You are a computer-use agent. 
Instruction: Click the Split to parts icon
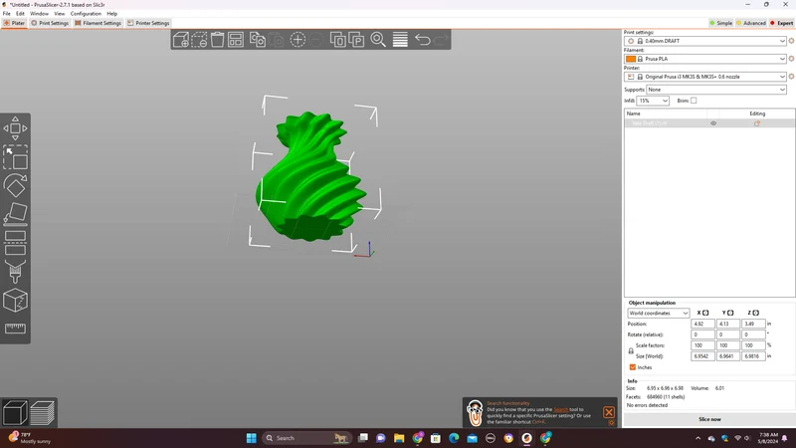coord(356,40)
